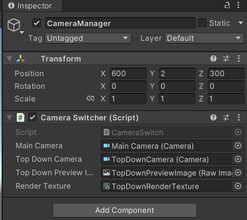The height and width of the screenshot is (220, 247).
Task: Pick object for Main Camera field
Action: (x=238, y=146)
